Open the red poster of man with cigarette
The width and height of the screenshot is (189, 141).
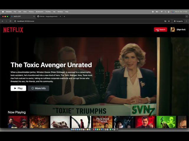point(145,122)
